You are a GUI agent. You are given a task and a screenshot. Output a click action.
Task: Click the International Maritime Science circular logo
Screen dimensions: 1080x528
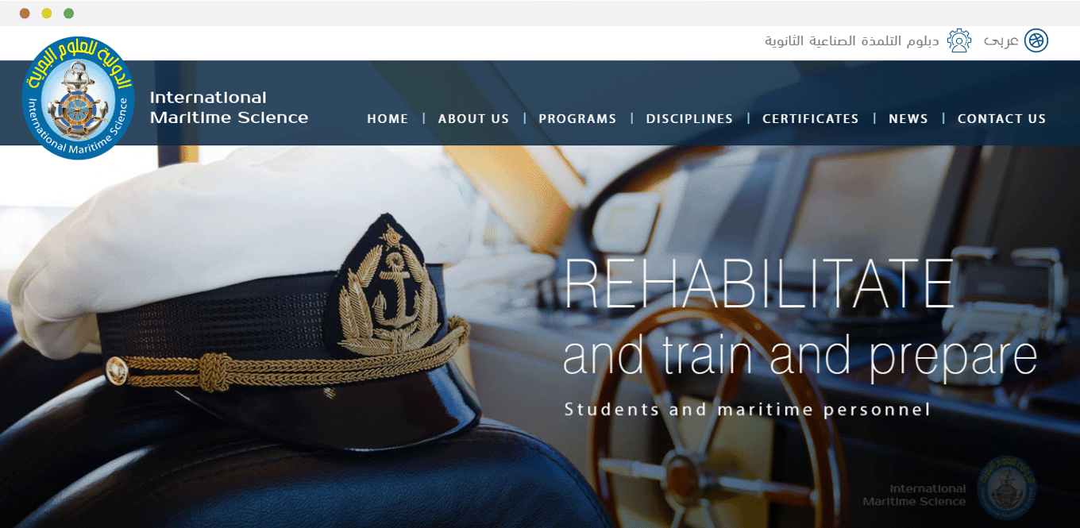tap(78, 98)
